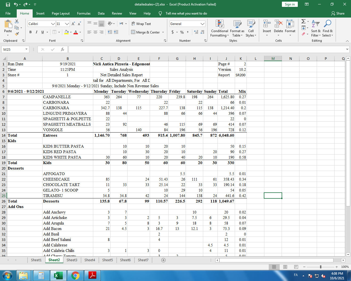
Task: Click the Find & Select button
Action: [327, 28]
